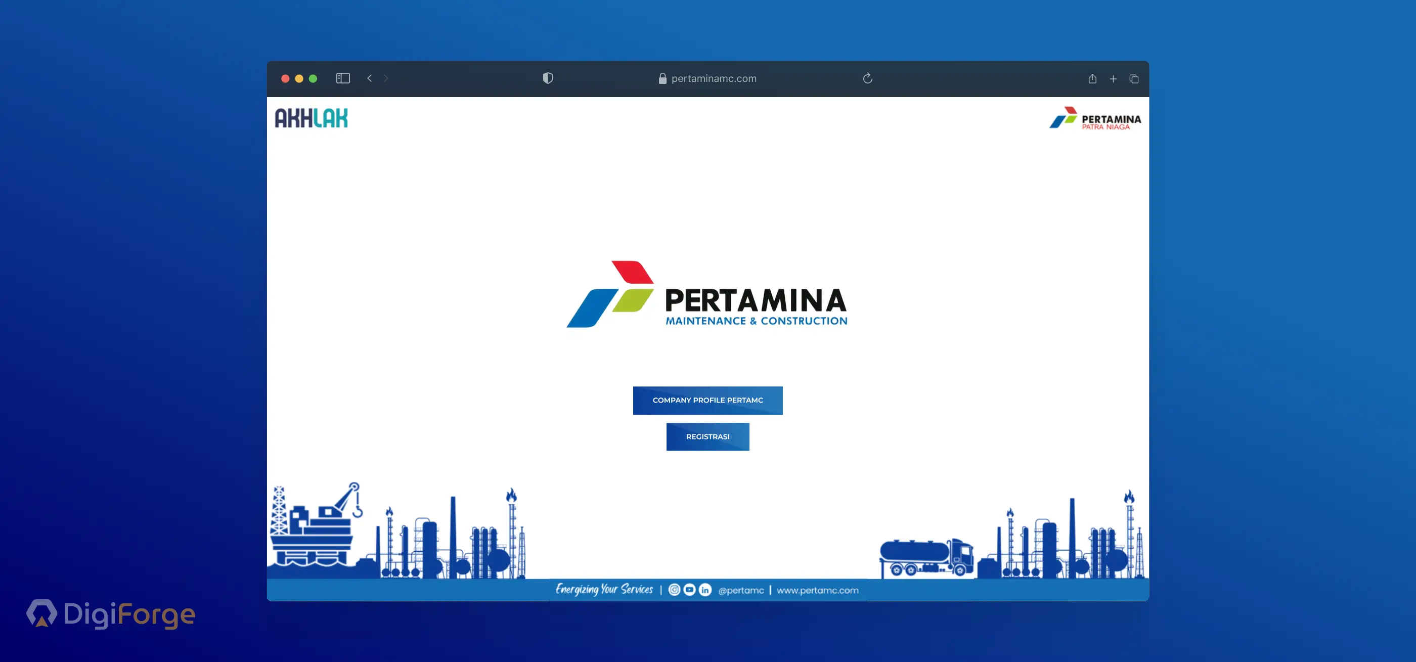The width and height of the screenshot is (1416, 662).
Task: Click the padlock icon in address bar
Action: tap(662, 78)
